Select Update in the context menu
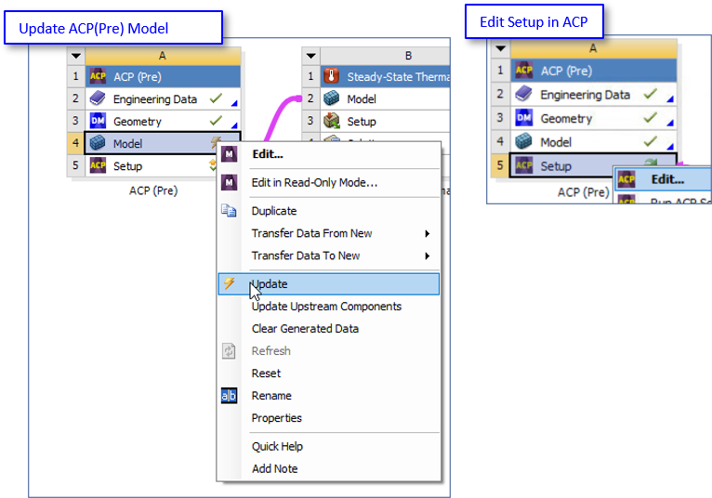The height and width of the screenshot is (498, 712). 329,283
